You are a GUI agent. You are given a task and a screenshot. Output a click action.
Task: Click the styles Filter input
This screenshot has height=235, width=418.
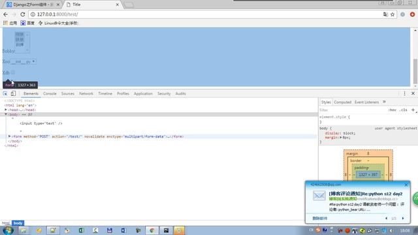point(352,110)
